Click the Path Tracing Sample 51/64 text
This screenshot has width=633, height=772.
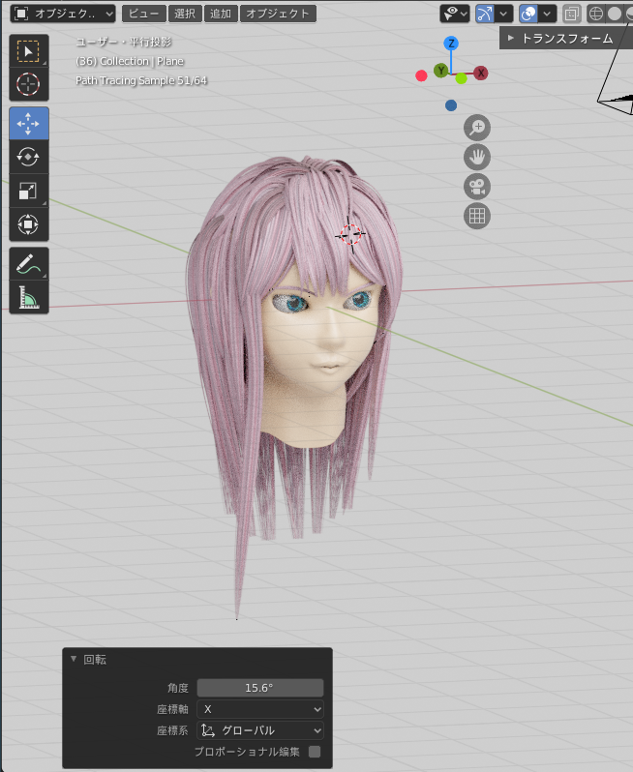tap(141, 80)
